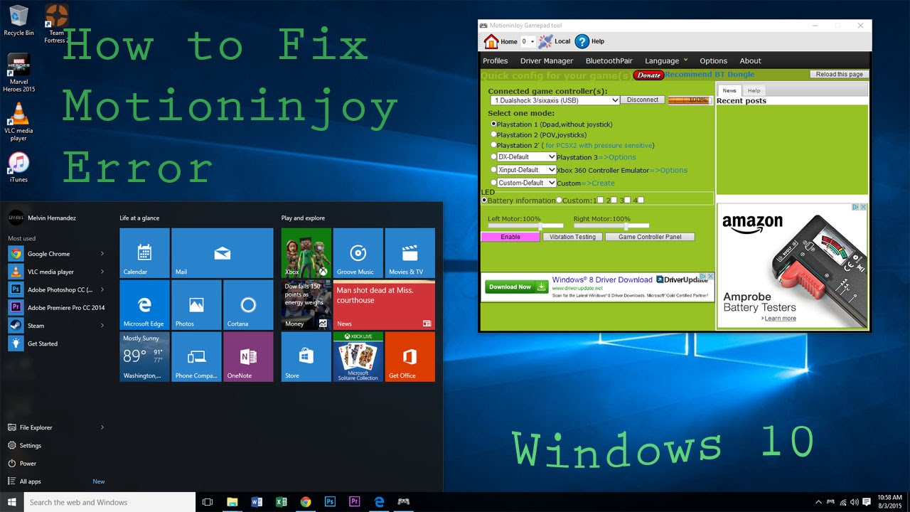Open the toolbar number 0 dropdown
Screen dimensions: 910x512
(528, 41)
